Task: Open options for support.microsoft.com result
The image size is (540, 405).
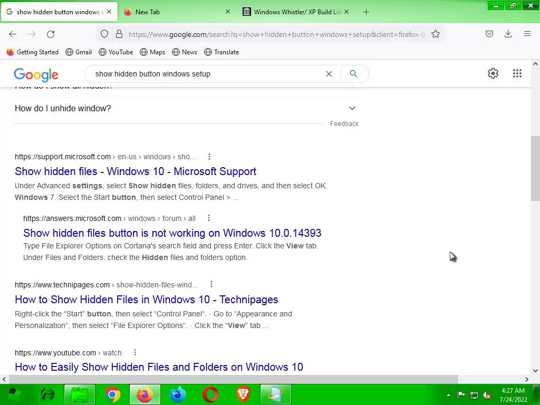Action: [209, 157]
